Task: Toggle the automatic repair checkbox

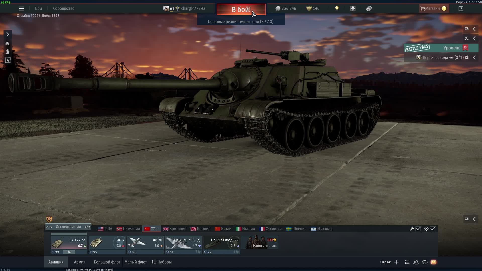Action: click(x=418, y=229)
